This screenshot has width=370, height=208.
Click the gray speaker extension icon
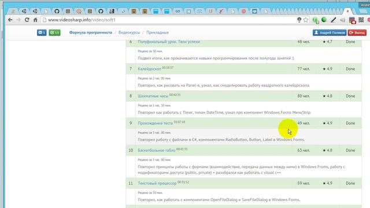[x=343, y=20]
